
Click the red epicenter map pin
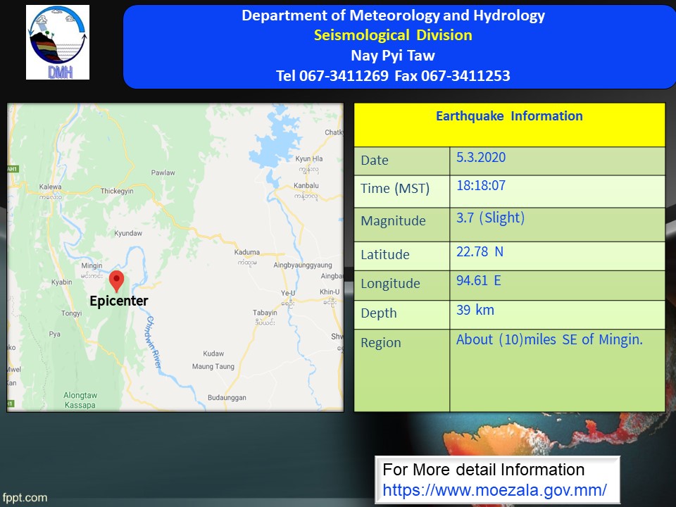pyautogui.click(x=116, y=282)
